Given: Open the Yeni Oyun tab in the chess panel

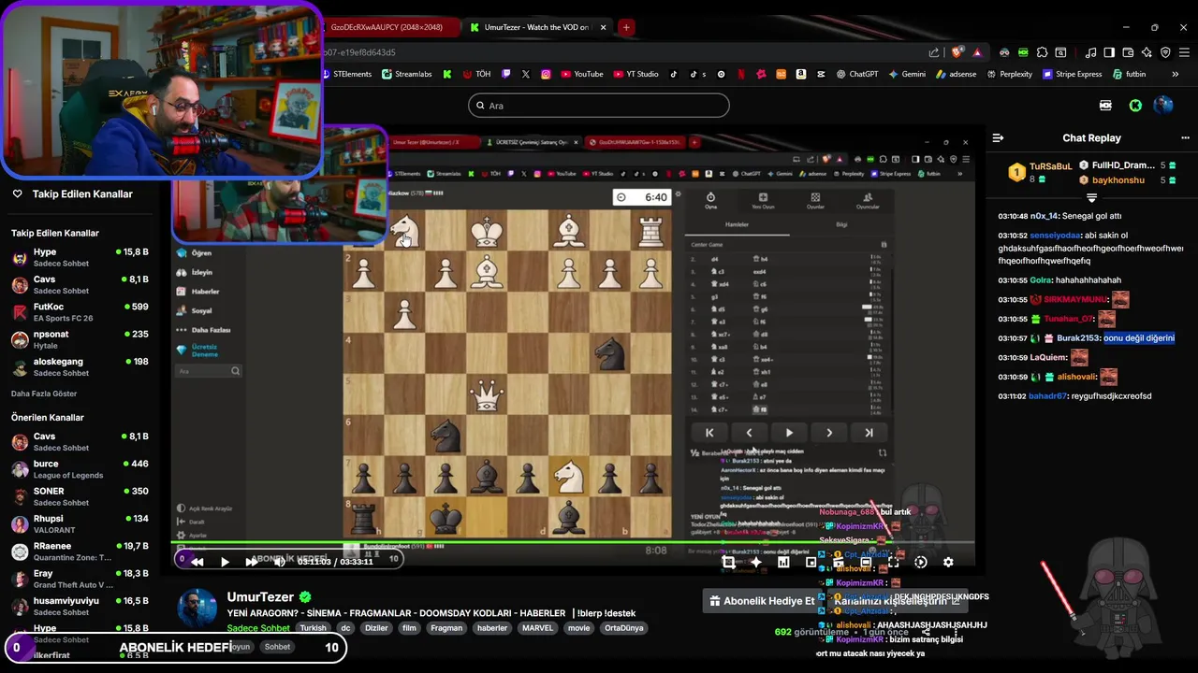Looking at the screenshot, I should tap(763, 201).
